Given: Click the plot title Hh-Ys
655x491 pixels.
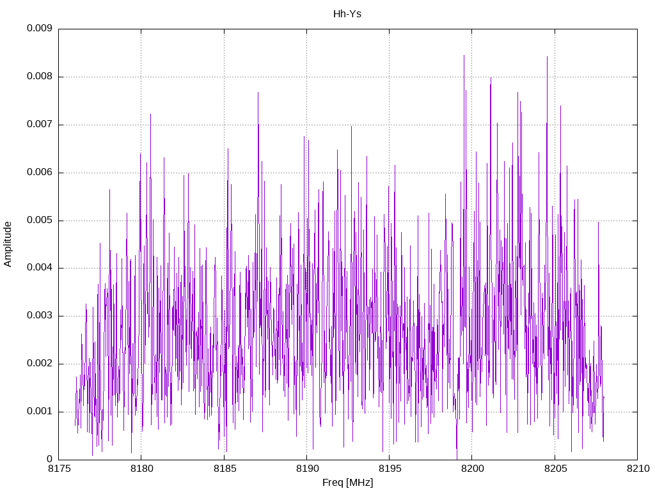Looking at the screenshot, I should (347, 14).
